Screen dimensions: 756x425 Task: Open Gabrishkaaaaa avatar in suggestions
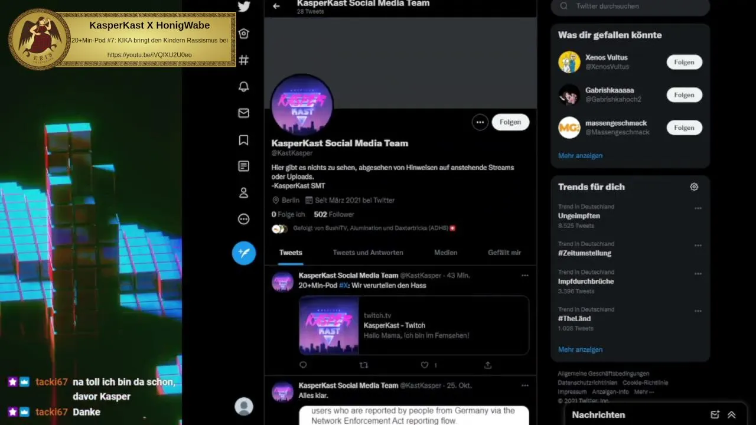tap(569, 95)
